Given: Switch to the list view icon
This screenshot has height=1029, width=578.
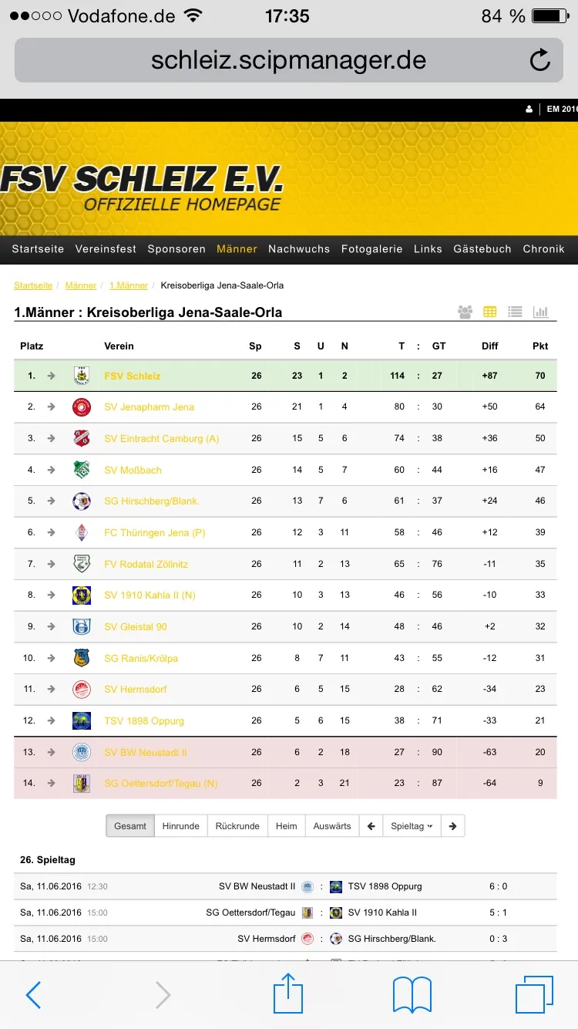Looking at the screenshot, I should [x=516, y=312].
